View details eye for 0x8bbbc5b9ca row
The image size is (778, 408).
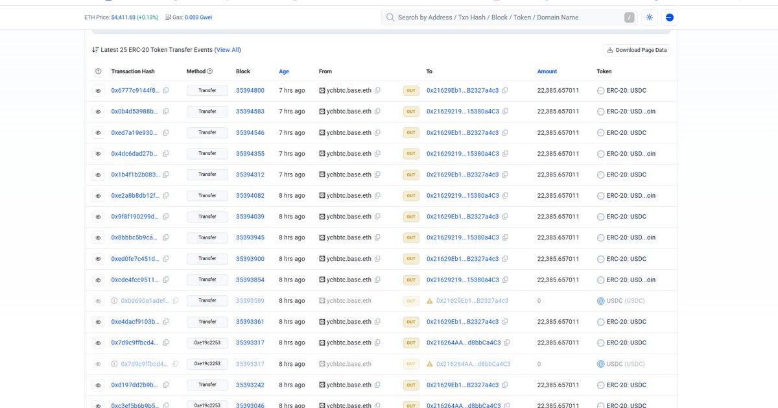[98, 237]
